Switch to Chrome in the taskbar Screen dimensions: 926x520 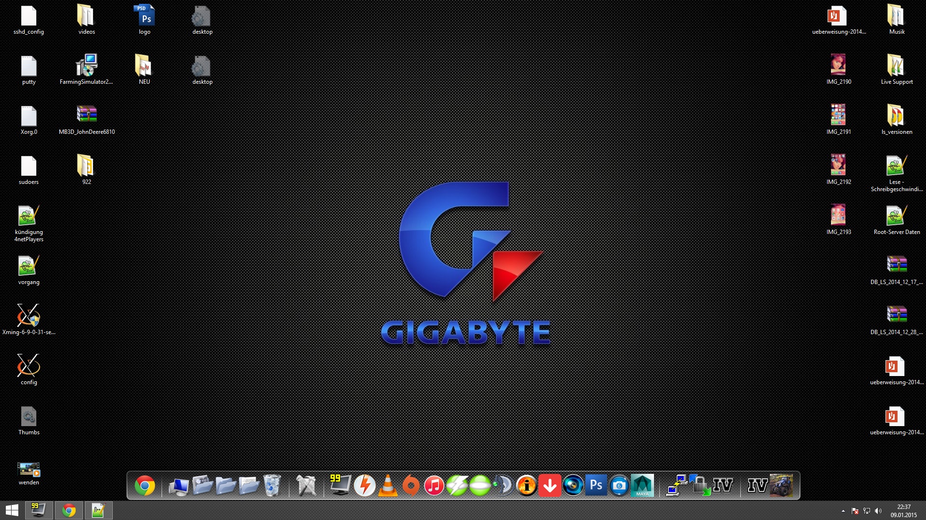(x=69, y=510)
